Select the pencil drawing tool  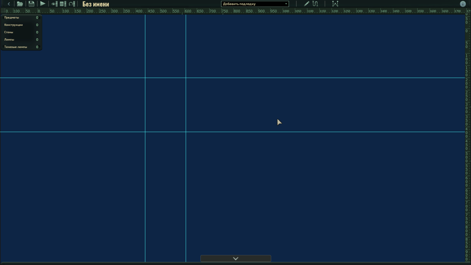[307, 4]
